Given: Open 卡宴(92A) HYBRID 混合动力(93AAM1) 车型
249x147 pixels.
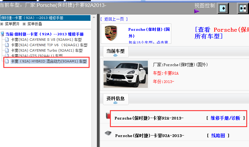Looking at the screenshot, I should point(49,61).
